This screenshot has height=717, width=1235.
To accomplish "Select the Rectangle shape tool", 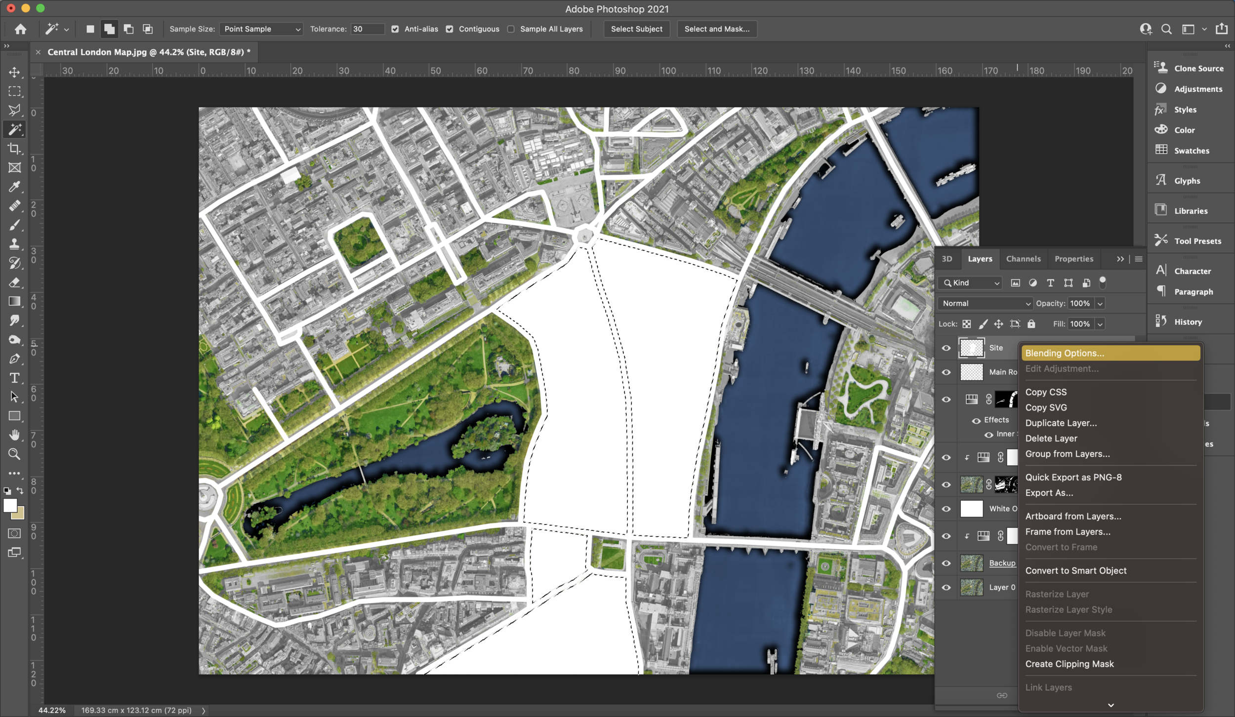I will click(x=14, y=416).
